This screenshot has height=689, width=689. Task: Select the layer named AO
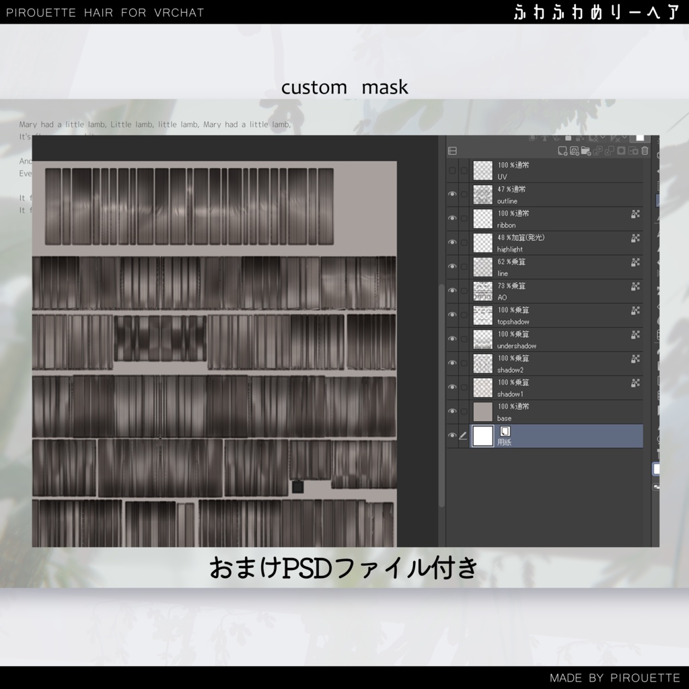(x=556, y=291)
